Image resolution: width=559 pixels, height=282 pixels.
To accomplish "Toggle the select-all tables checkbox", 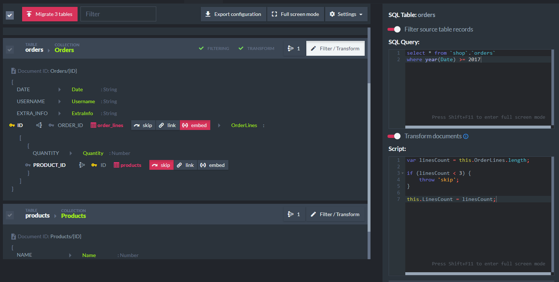I will click(x=10, y=15).
